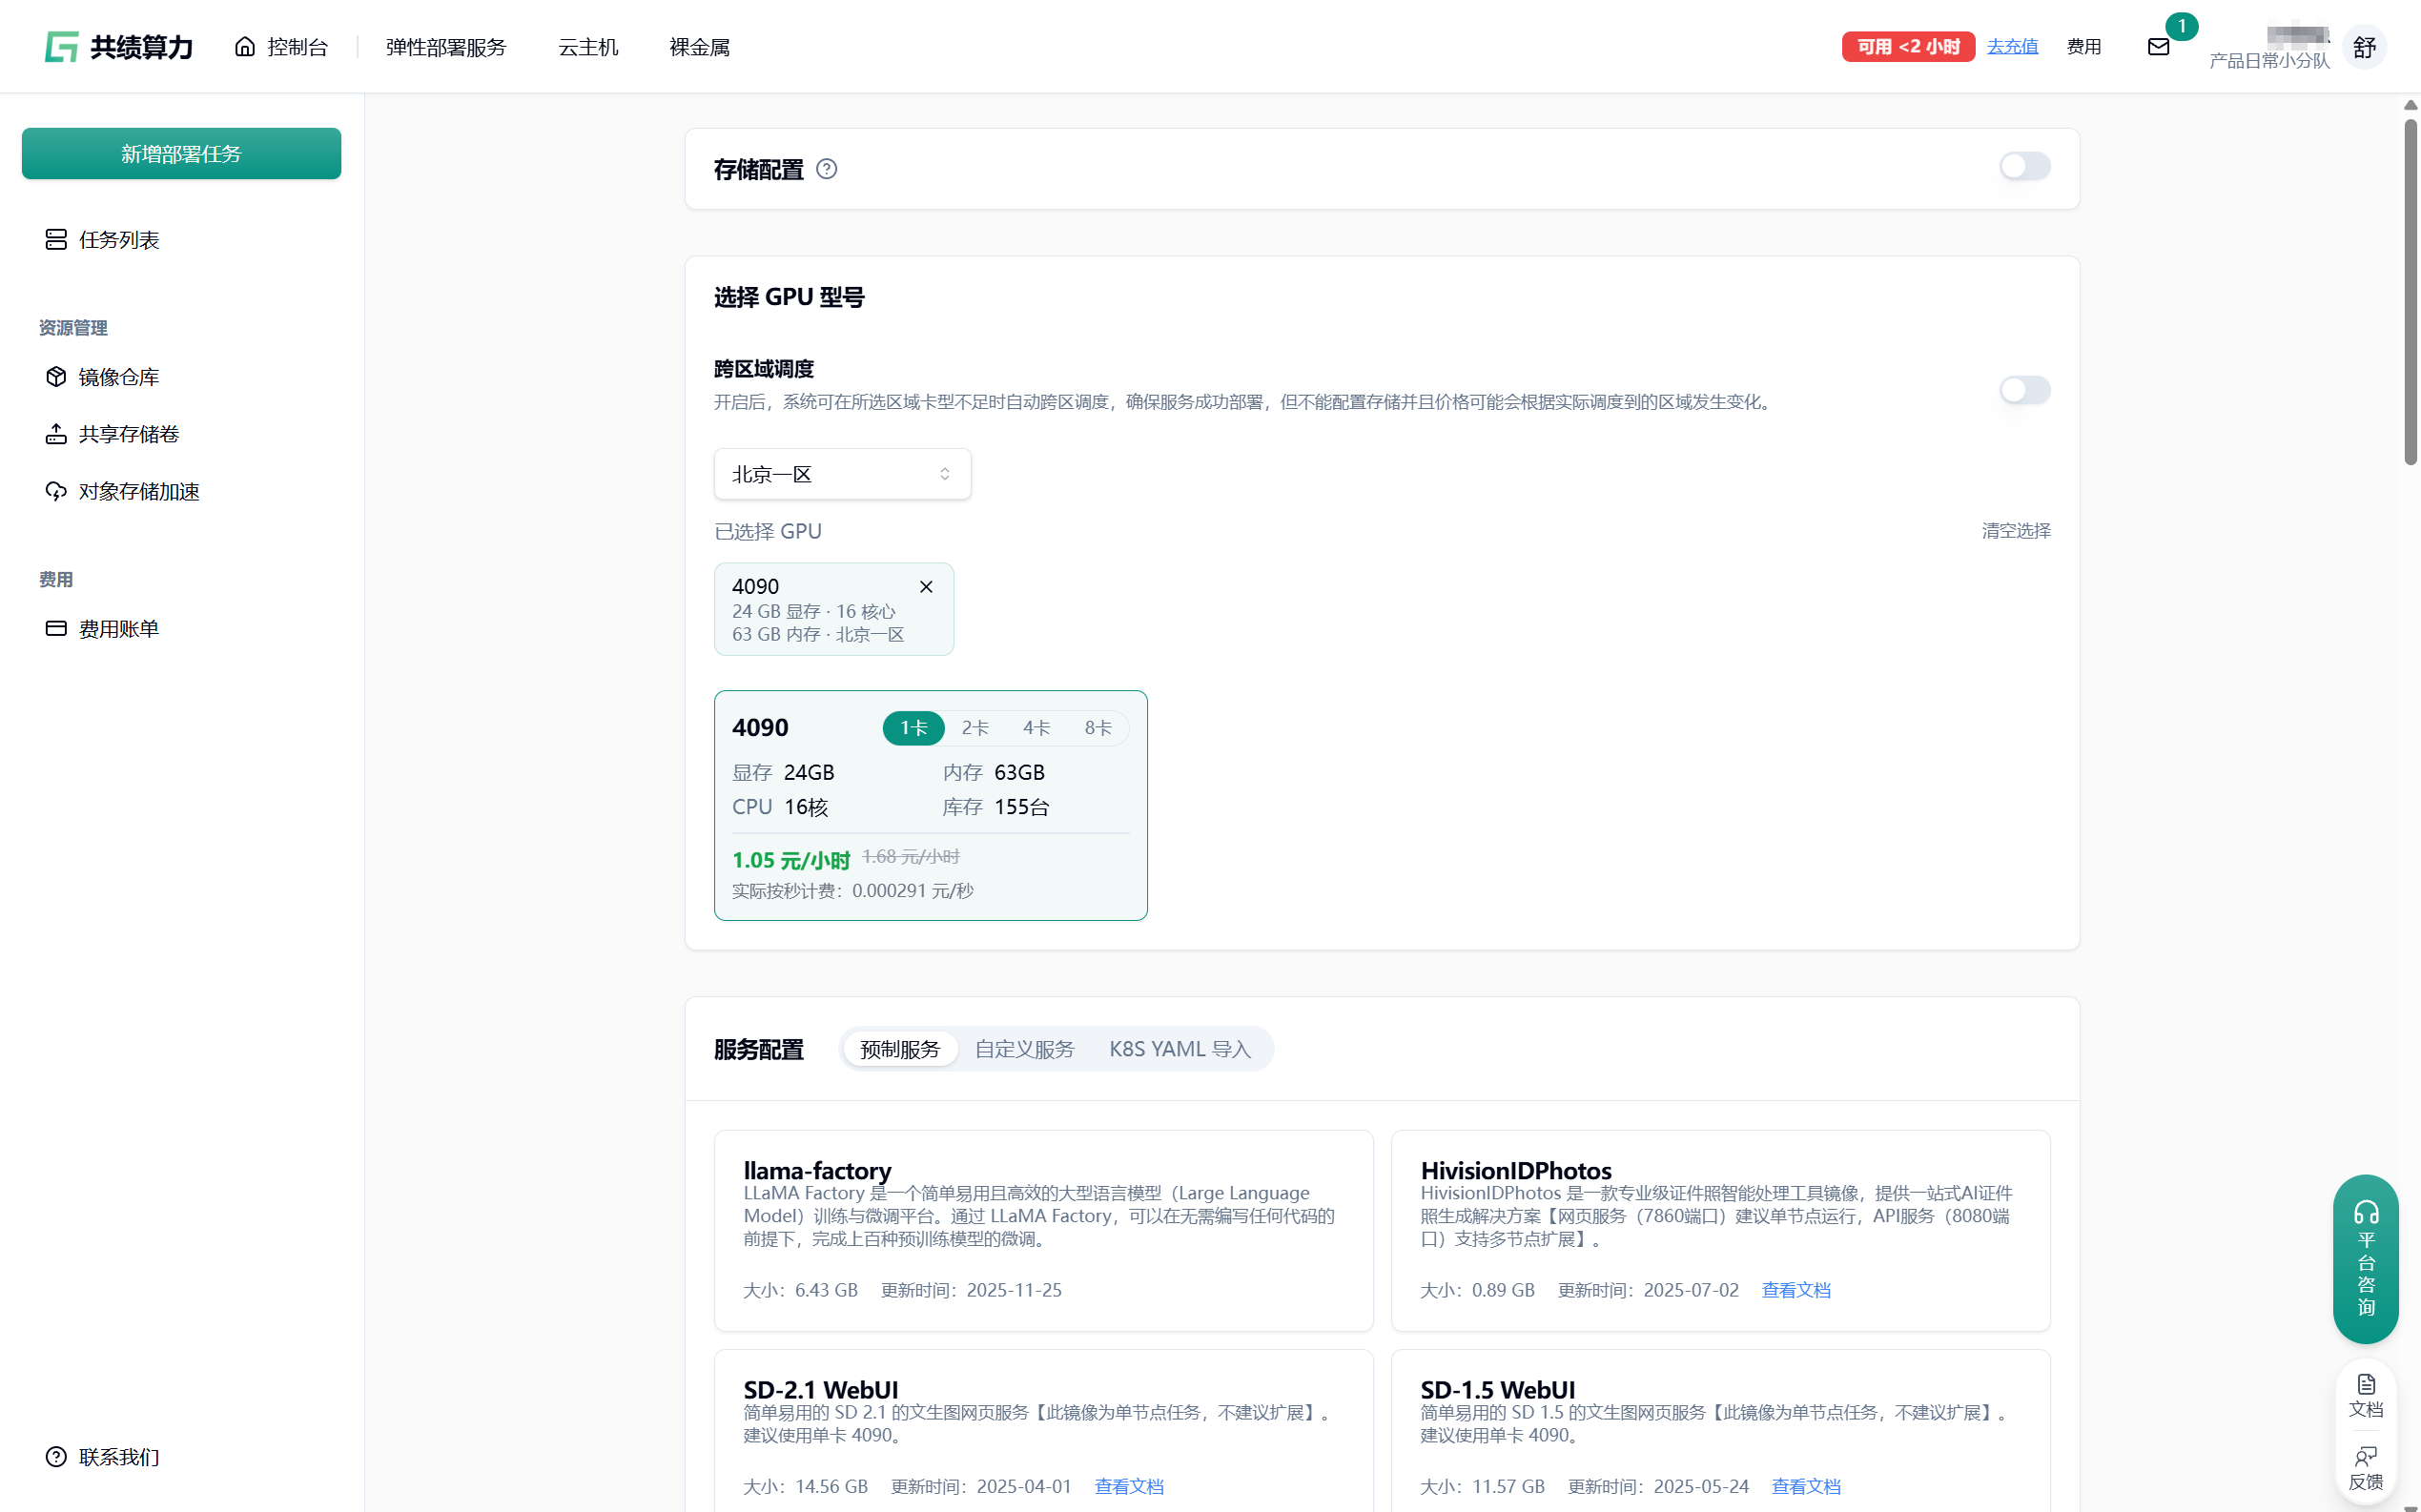Open the 弹性部署服务 navigation menu
Screen dimensions: 2421x1512
446,47
